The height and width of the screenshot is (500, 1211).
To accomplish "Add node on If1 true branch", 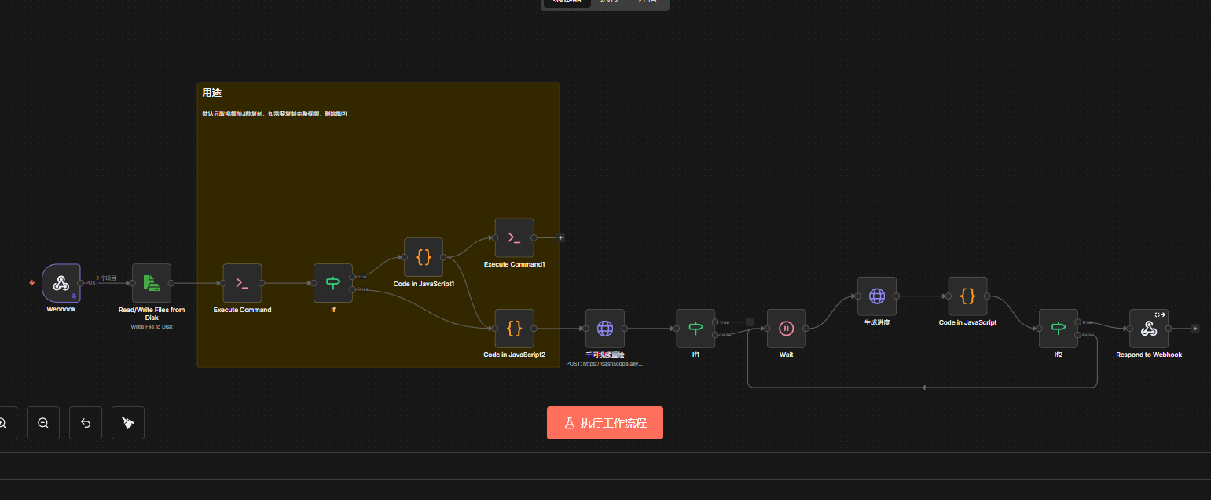I will point(750,322).
